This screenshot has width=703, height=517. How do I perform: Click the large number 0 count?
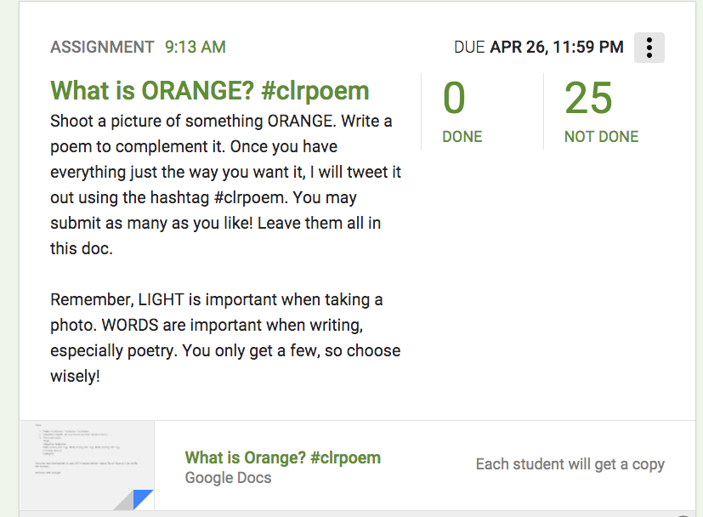coord(454,99)
